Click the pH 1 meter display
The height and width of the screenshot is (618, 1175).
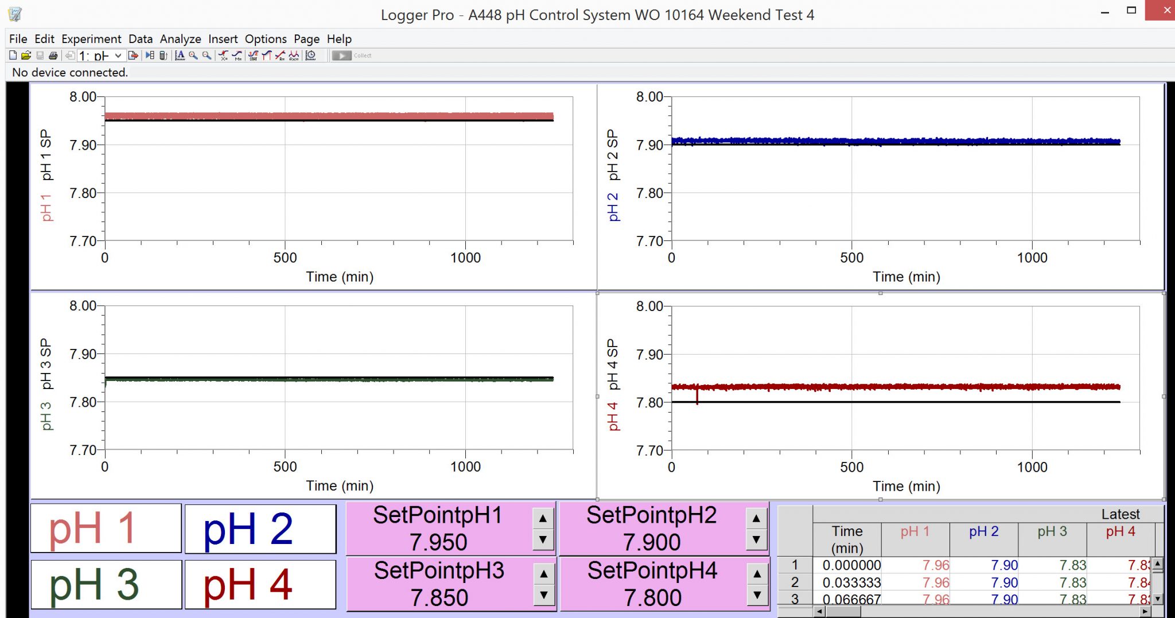[106, 528]
